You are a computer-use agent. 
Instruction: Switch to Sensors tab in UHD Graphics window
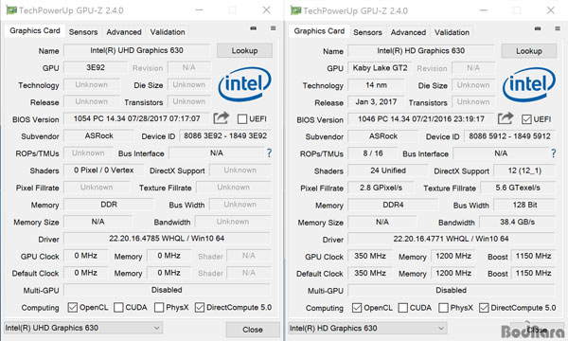coord(83,32)
